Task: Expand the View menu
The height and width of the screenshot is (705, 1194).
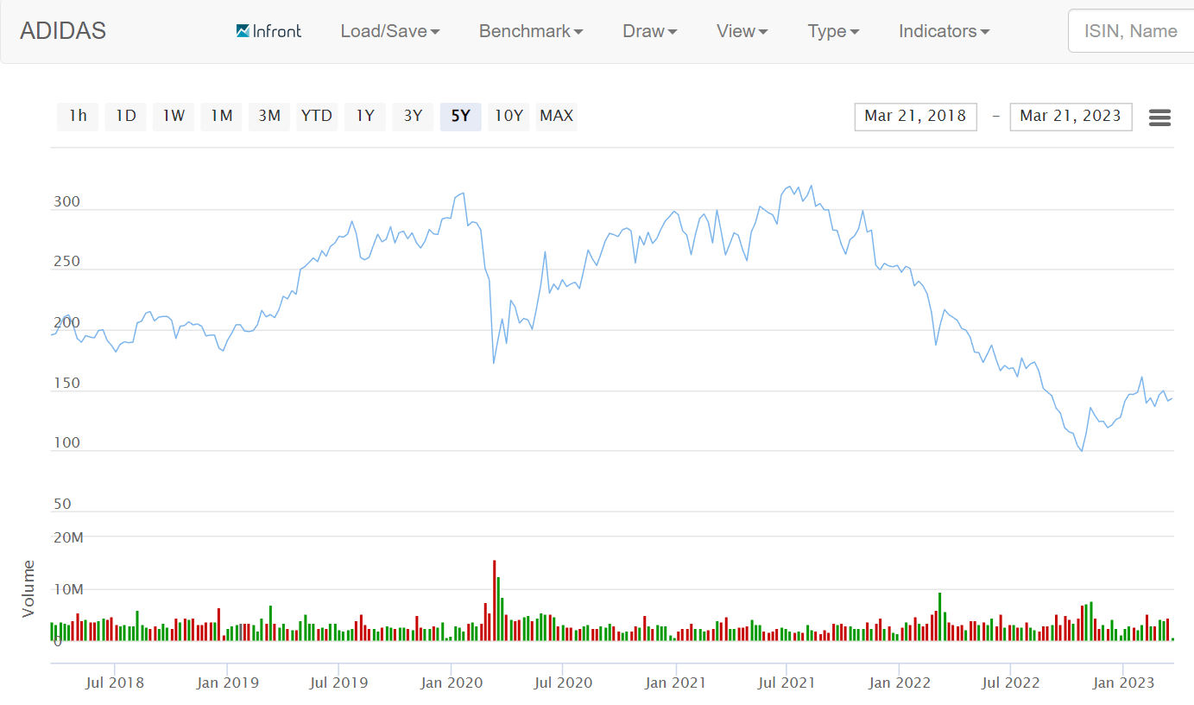Action: point(742,31)
